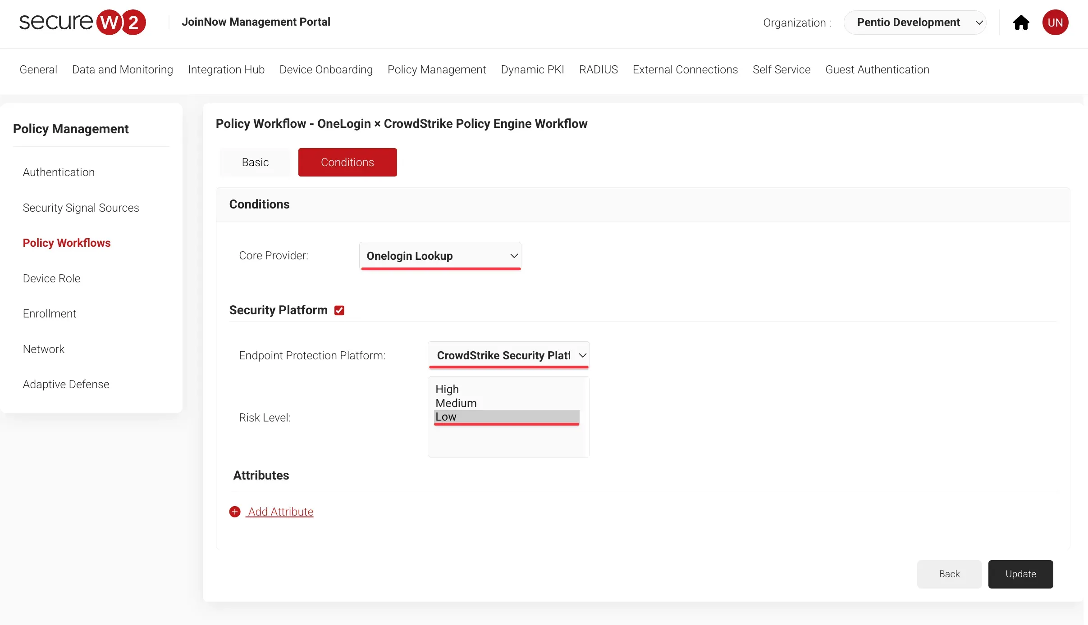Select High in Risk Level list
This screenshot has height=625, width=1088.
pyautogui.click(x=447, y=389)
